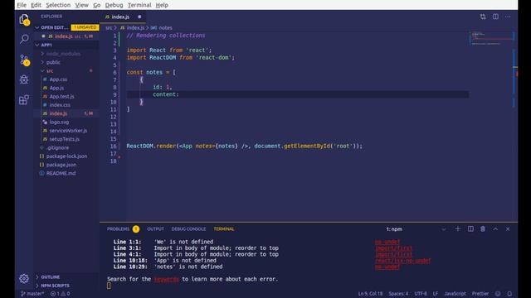Image resolution: width=531 pixels, height=298 pixels.
Task: Click the minimap code overview
Action: point(490,38)
